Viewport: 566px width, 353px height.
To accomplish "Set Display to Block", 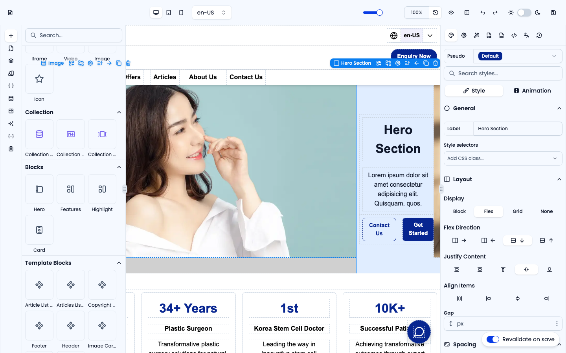I will click(459, 211).
